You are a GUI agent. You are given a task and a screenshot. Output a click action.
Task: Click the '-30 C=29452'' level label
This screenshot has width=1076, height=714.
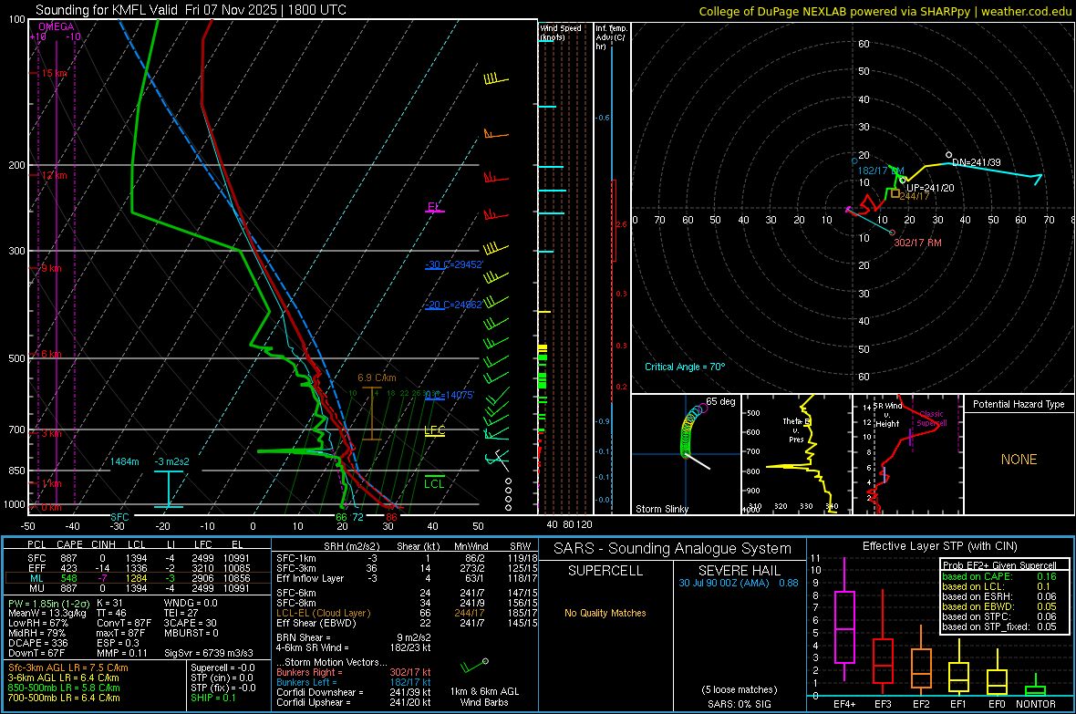(x=454, y=264)
